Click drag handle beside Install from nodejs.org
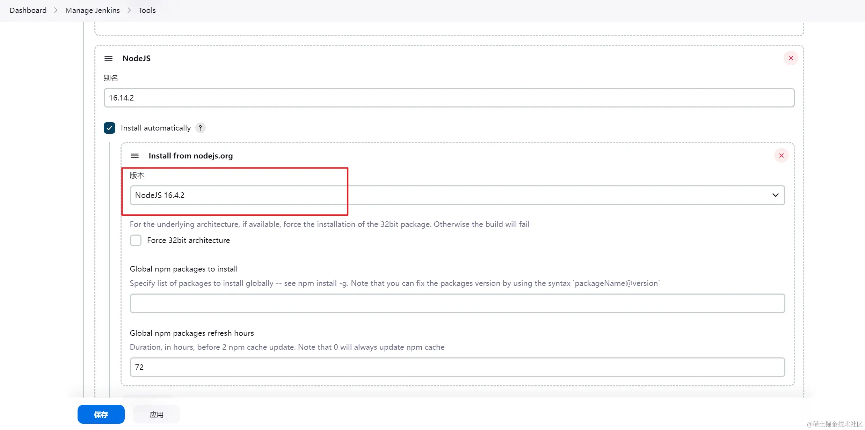The image size is (865, 430). [135, 156]
